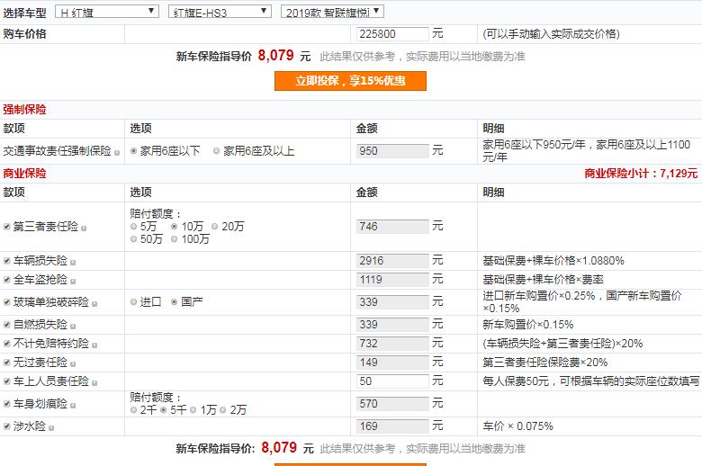
Task: Click the 车上人员责任险 amount field showing 50
Action: click(x=392, y=381)
